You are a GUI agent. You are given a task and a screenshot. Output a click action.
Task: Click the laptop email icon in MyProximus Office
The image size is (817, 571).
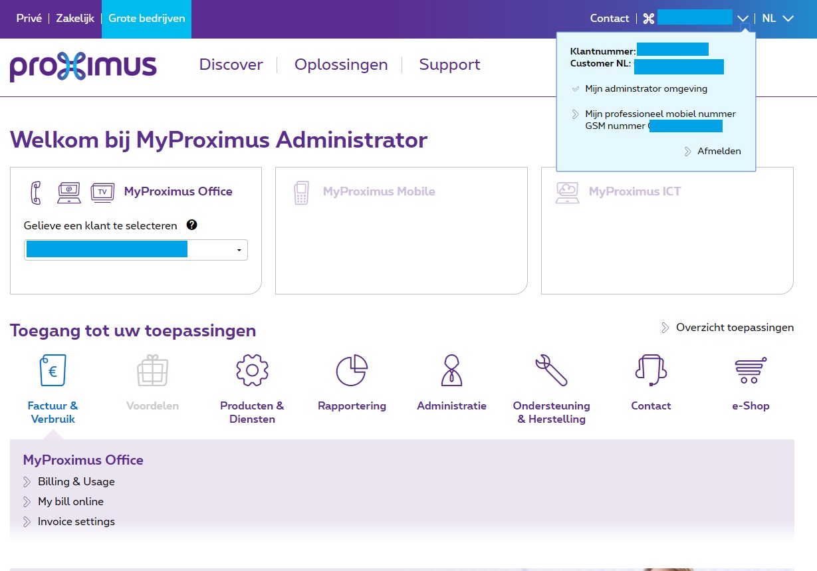(x=69, y=192)
